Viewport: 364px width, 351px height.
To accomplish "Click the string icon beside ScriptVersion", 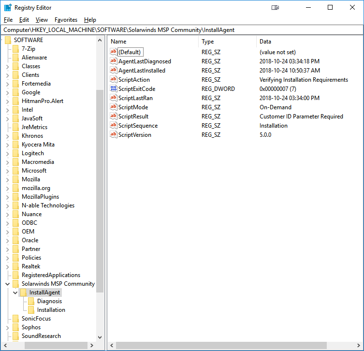I will (x=113, y=134).
